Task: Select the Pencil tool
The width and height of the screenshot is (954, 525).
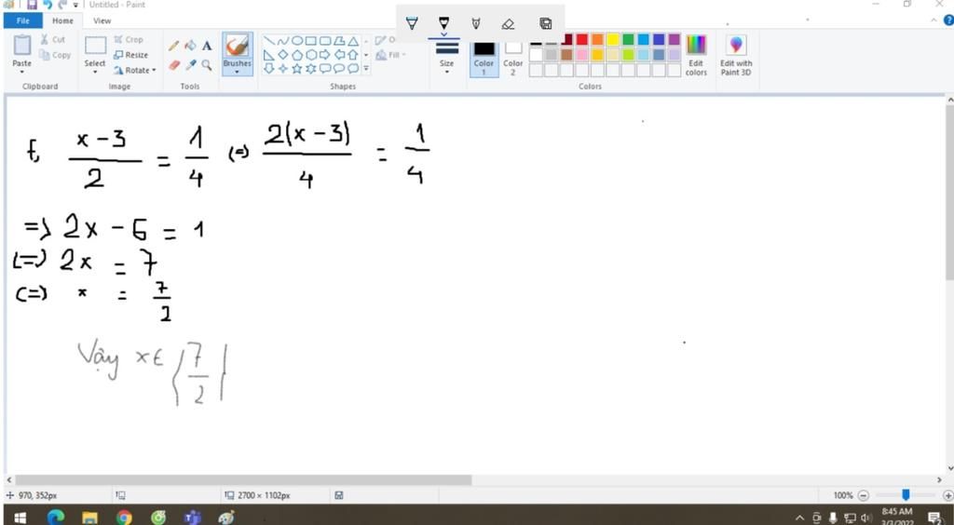Action: [x=173, y=46]
